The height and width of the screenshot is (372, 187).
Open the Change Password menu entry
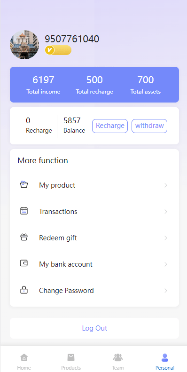point(94,290)
